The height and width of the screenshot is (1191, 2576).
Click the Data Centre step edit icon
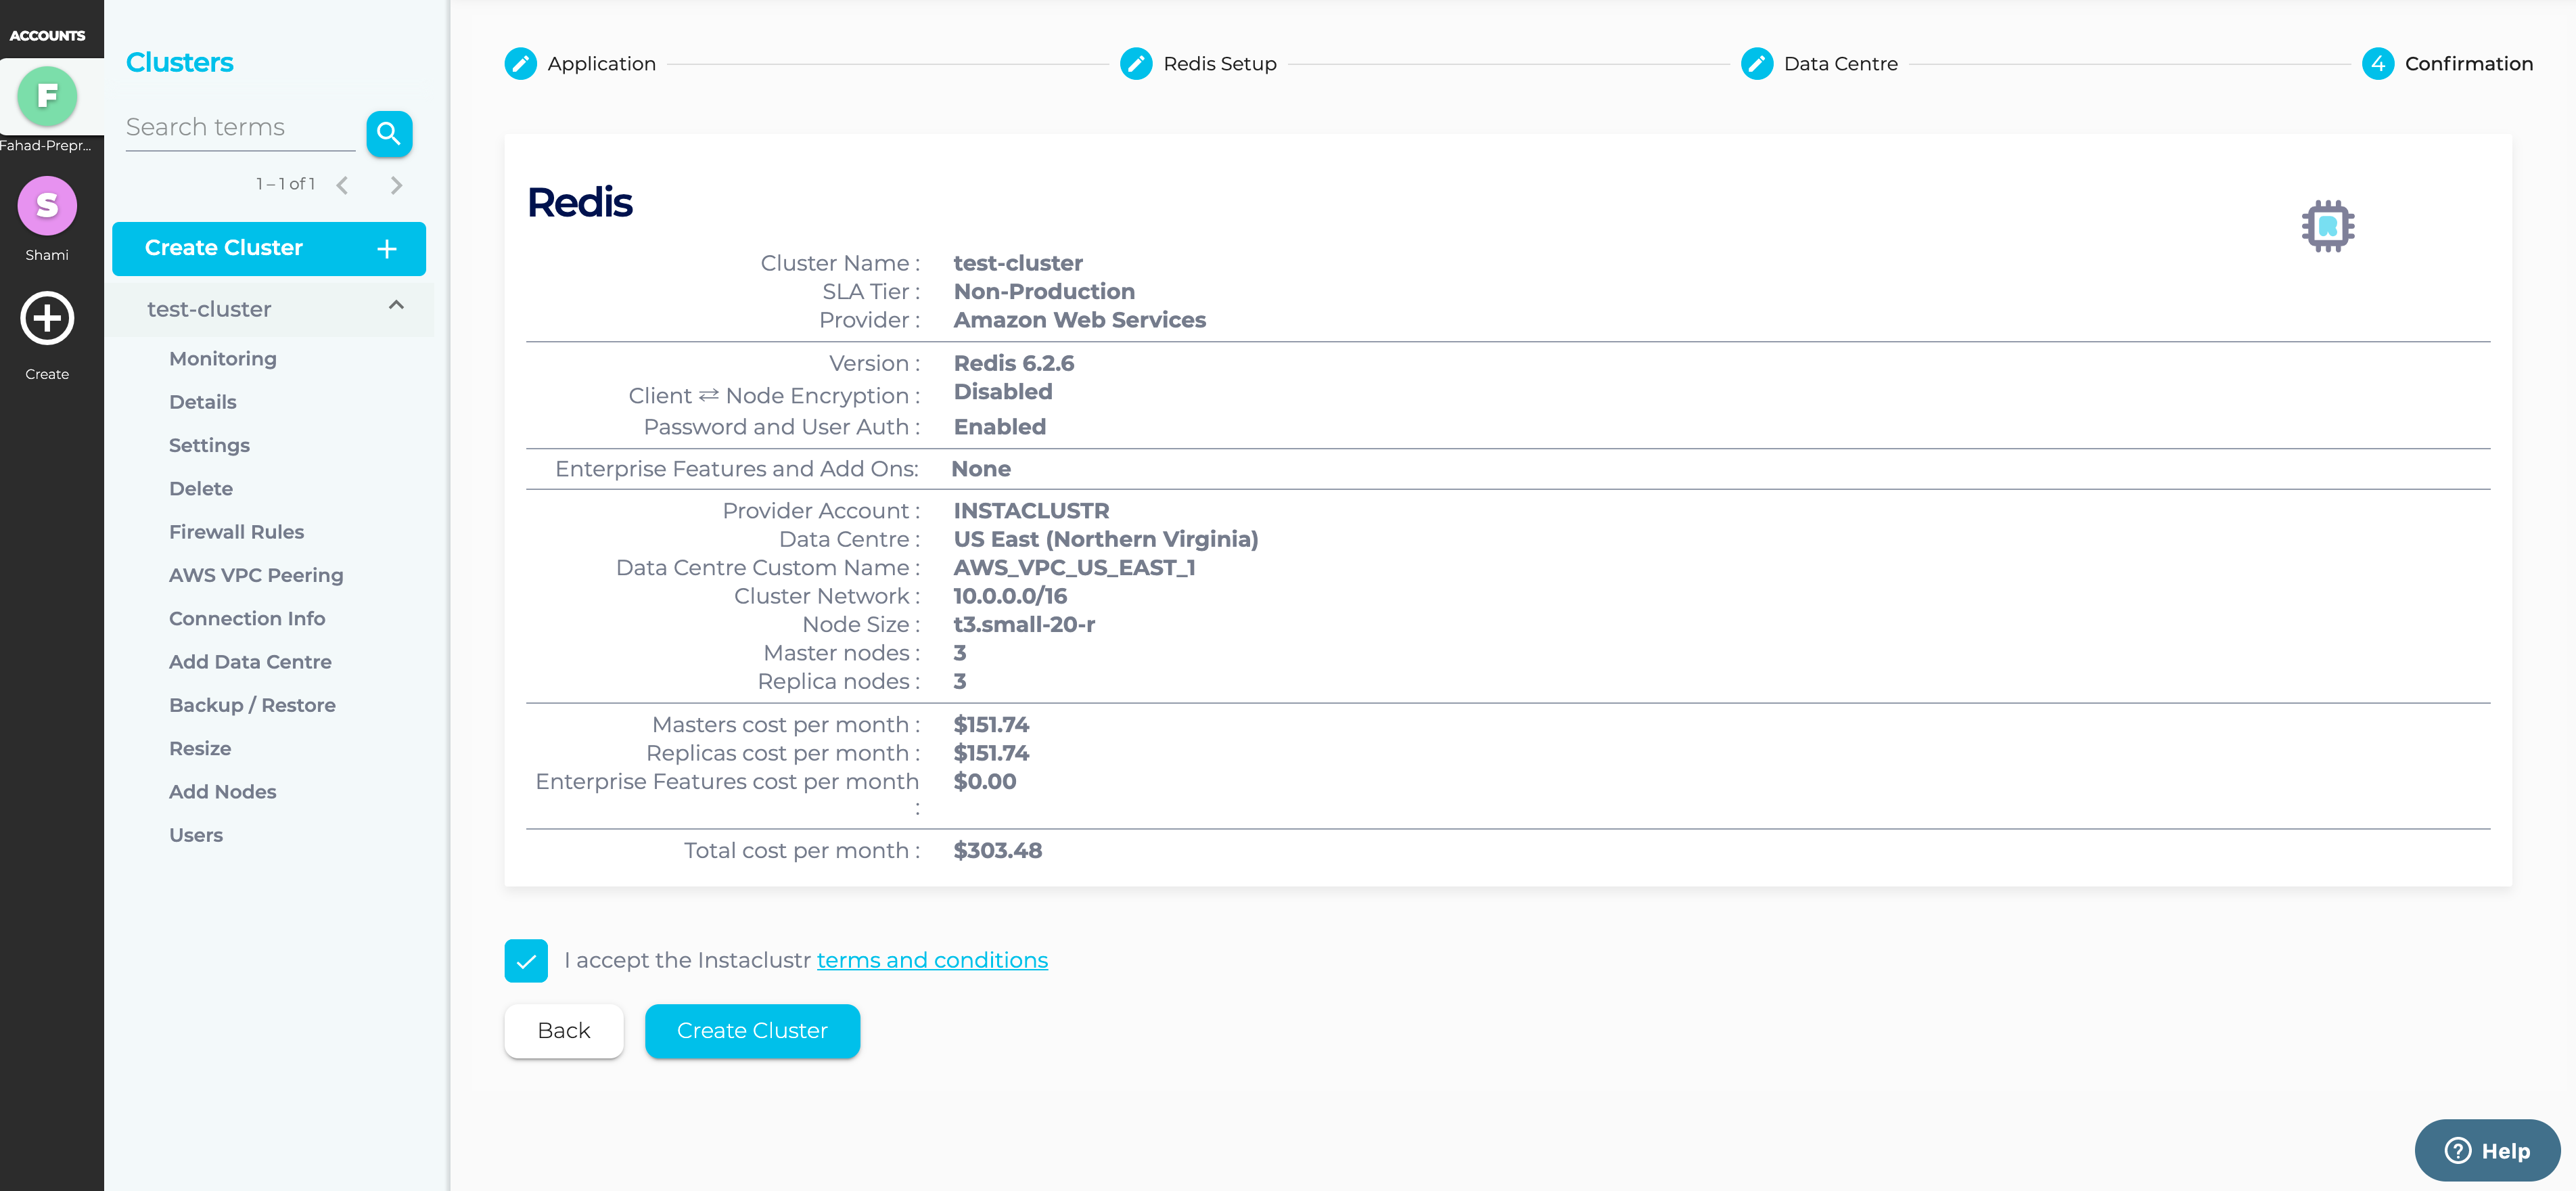[1756, 64]
